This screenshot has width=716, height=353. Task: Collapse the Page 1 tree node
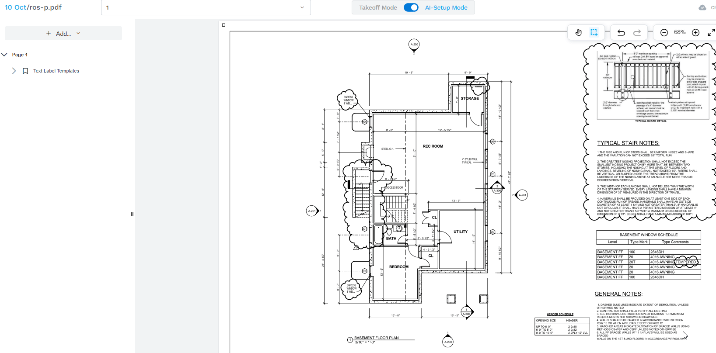point(4,55)
